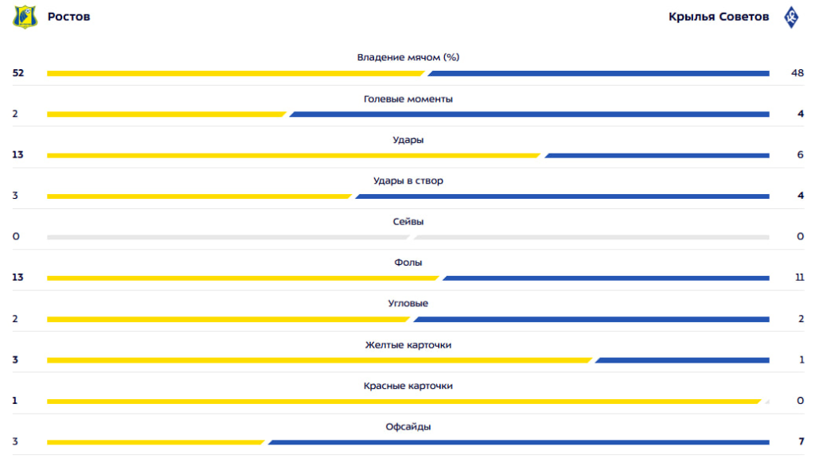Click the yellow possession bar for Rostov
Image resolution: width=815 pixels, height=466 pixels.
click(236, 74)
